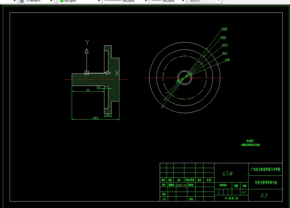Select the Y axis label
Viewport: 290px width, 208px height.
[x=87, y=42]
